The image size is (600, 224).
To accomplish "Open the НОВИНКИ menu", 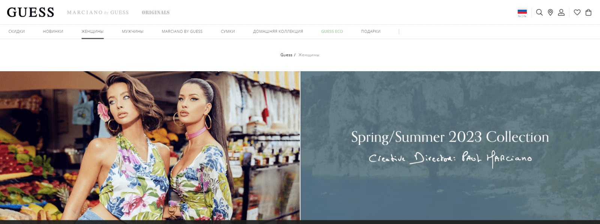I will click(53, 31).
